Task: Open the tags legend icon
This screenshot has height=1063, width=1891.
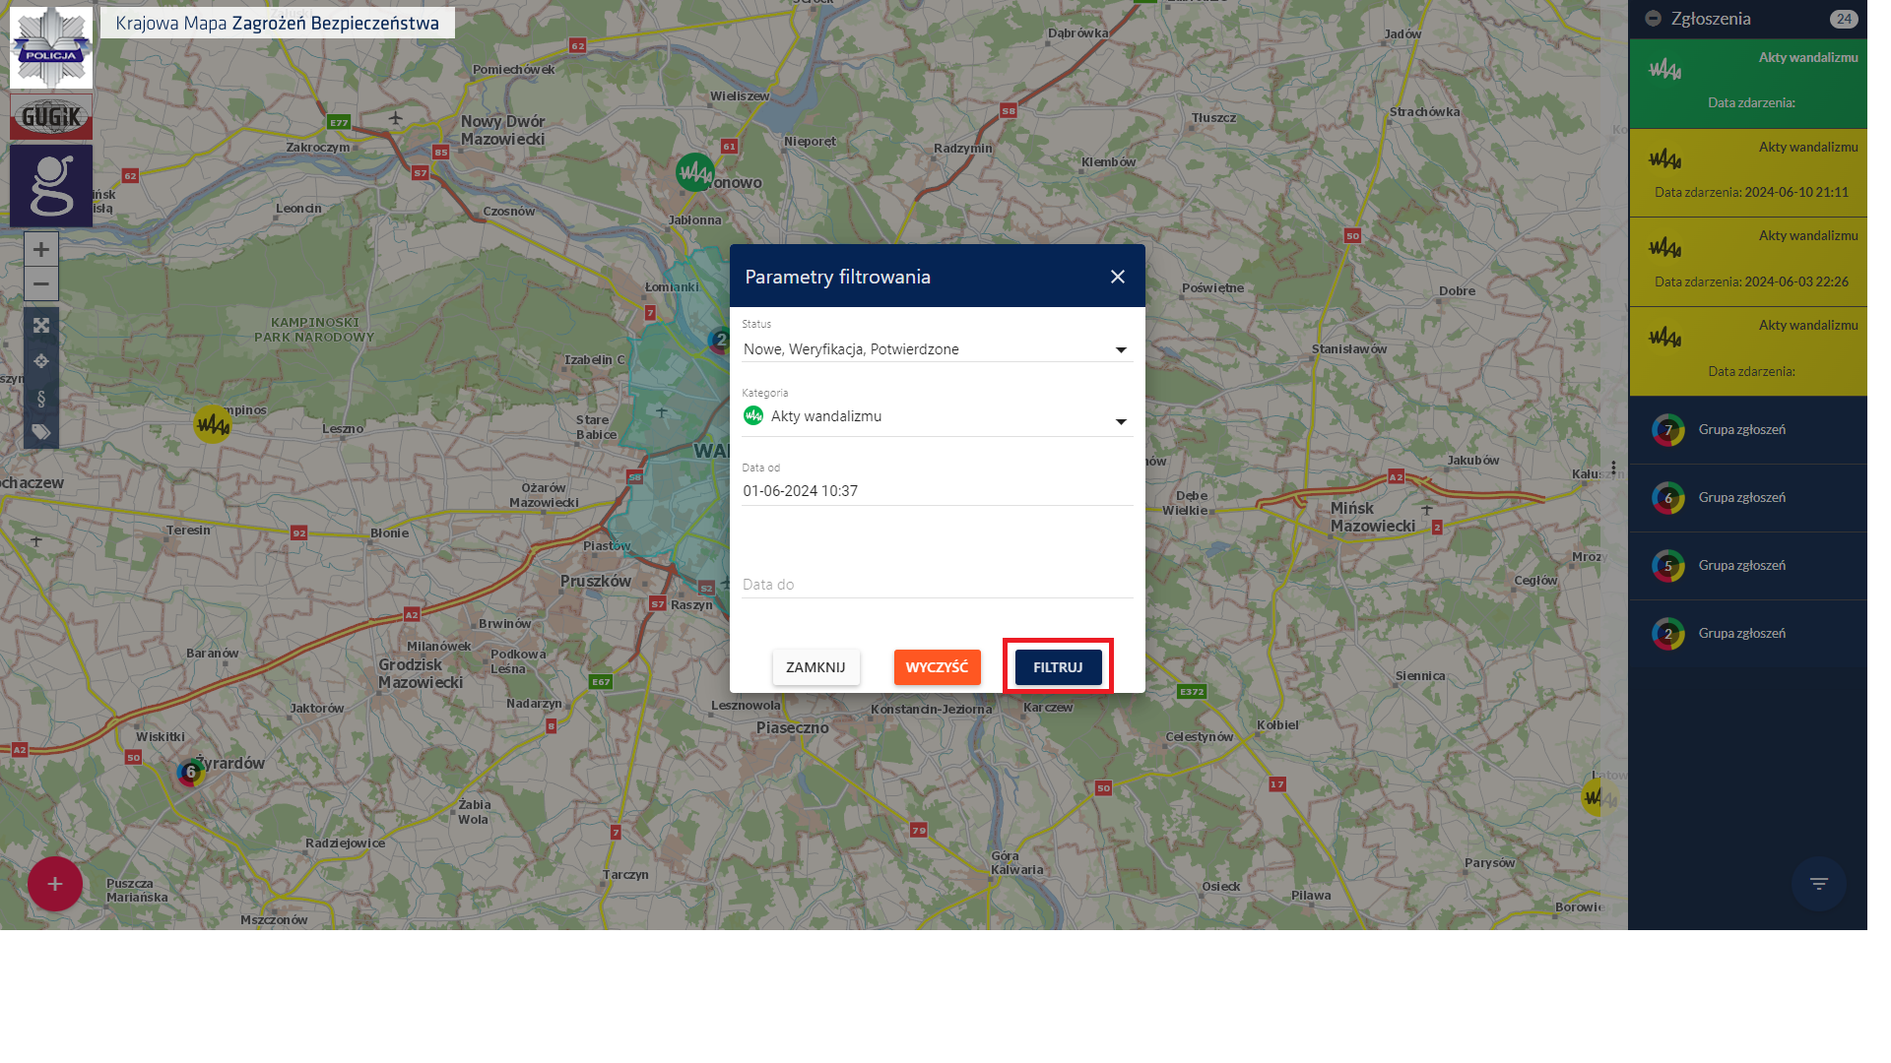Action: pyautogui.click(x=41, y=432)
